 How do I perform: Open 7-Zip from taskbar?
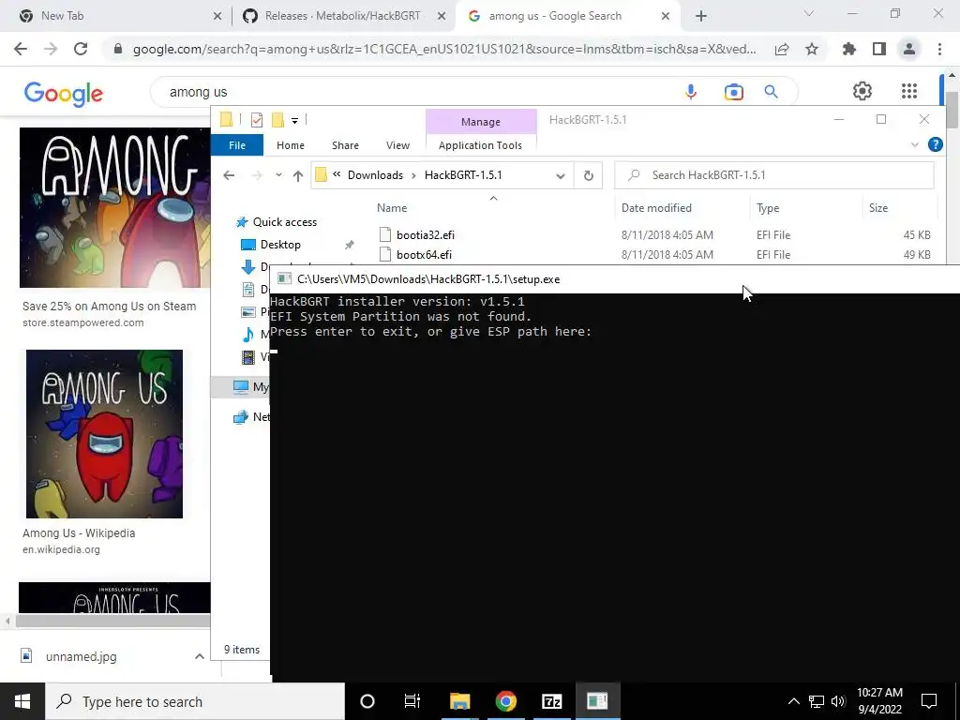pos(551,701)
